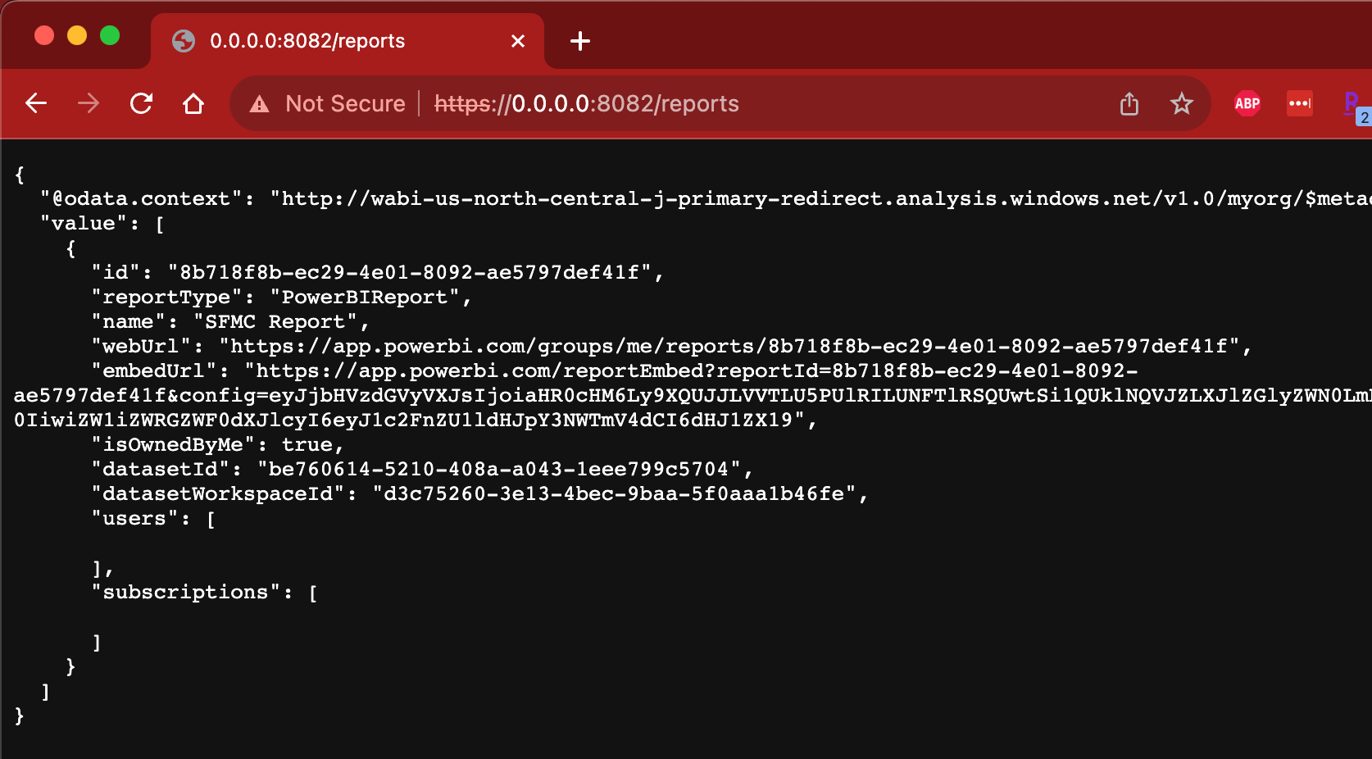Screen dimensions: 1372x759
Task: Open the LastPass extension
Action: 1300,103
